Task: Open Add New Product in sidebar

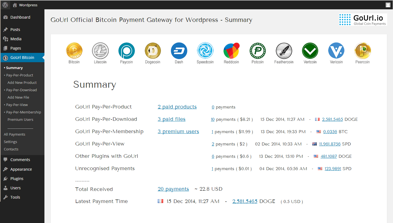Action: pos(22,82)
